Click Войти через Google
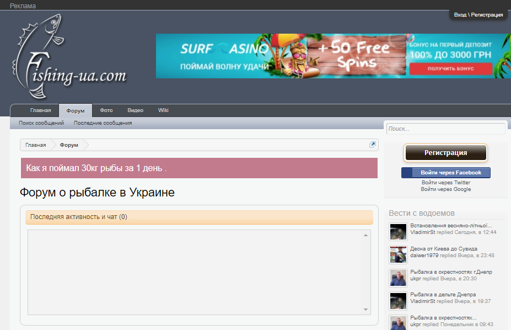Screen dimensions: 511x330 coord(445,189)
